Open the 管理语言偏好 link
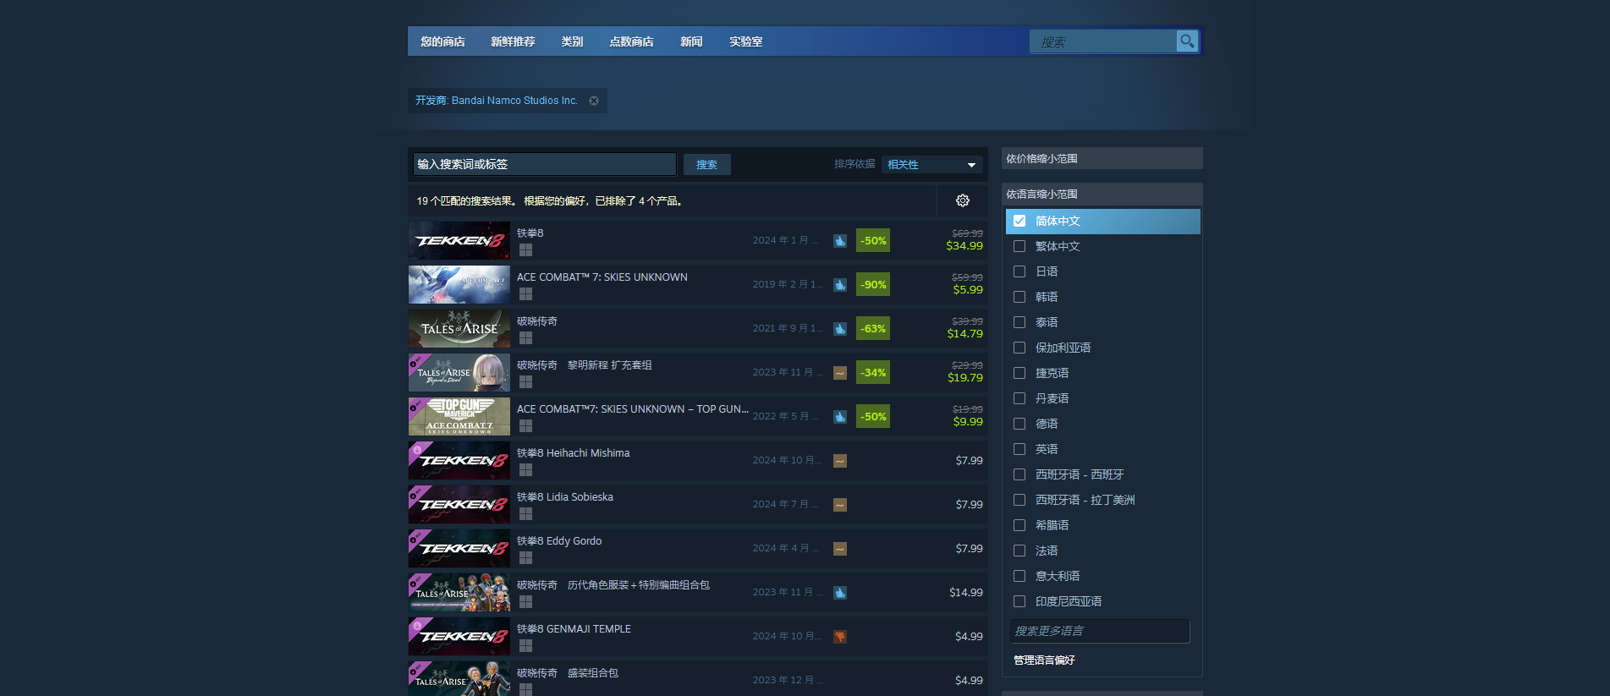 (x=1044, y=660)
